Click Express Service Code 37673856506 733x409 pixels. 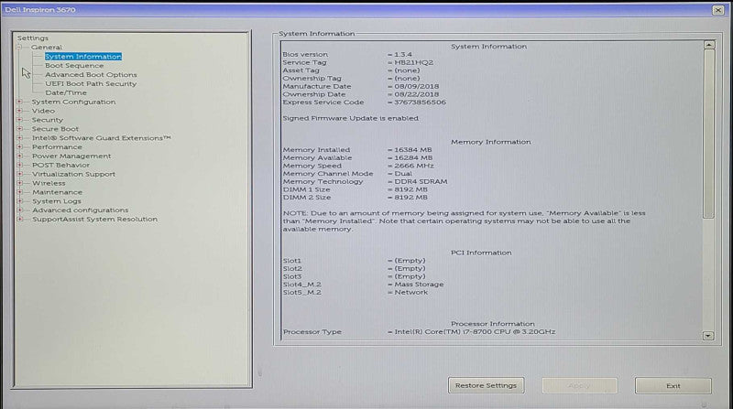coord(420,102)
